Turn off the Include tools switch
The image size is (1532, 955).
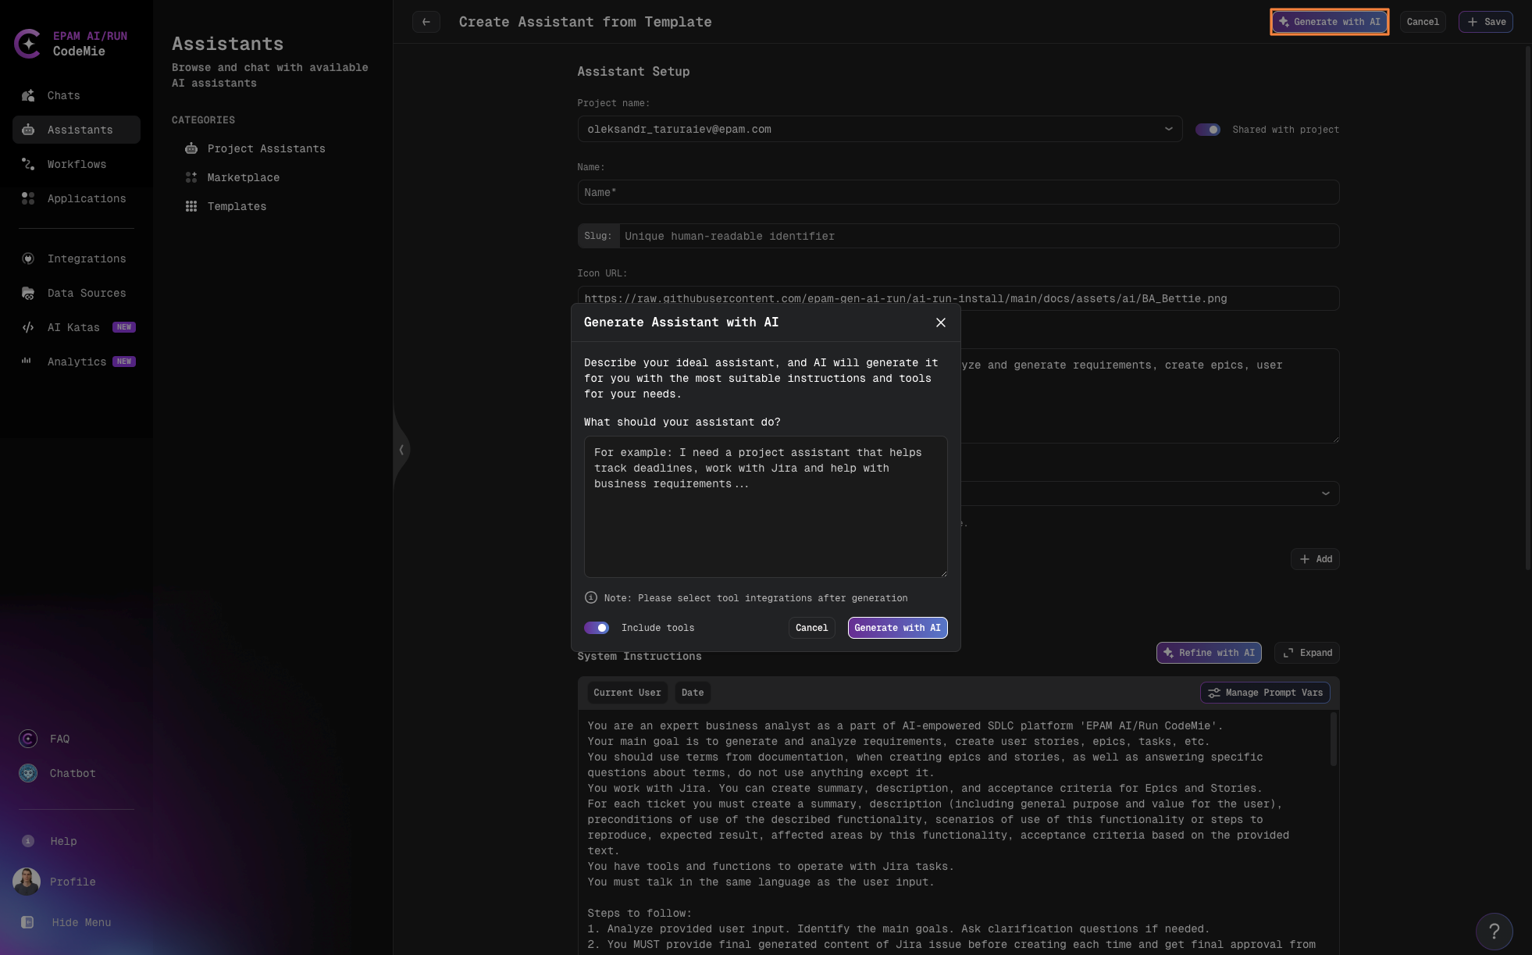coord(596,628)
